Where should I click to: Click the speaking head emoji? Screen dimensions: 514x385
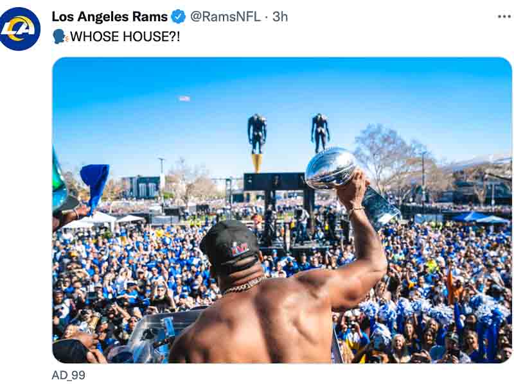[60, 37]
